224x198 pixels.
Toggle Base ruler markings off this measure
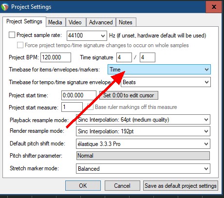(90, 107)
